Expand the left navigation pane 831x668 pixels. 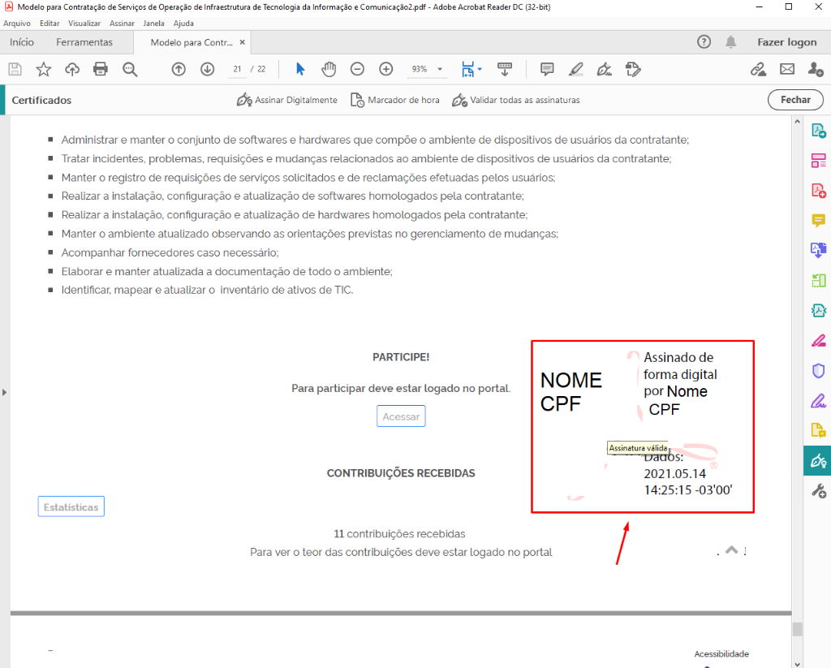click(4, 393)
